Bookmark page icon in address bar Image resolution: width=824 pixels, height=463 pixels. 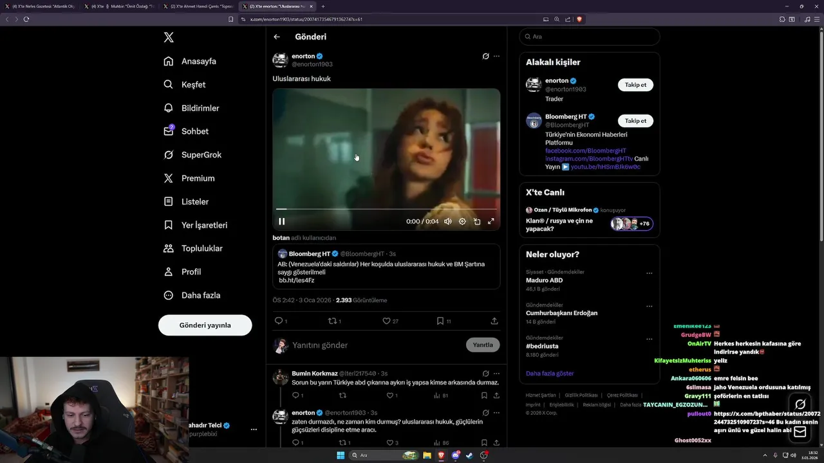point(230,19)
